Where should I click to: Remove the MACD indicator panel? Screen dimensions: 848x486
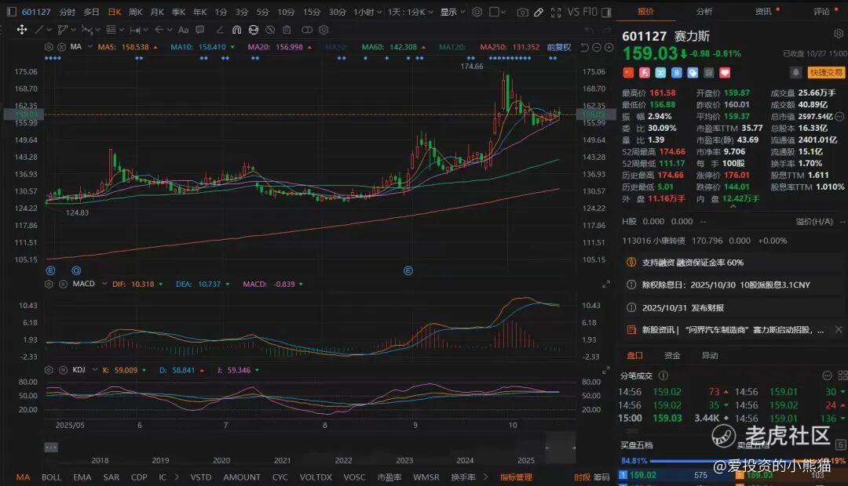(x=63, y=284)
